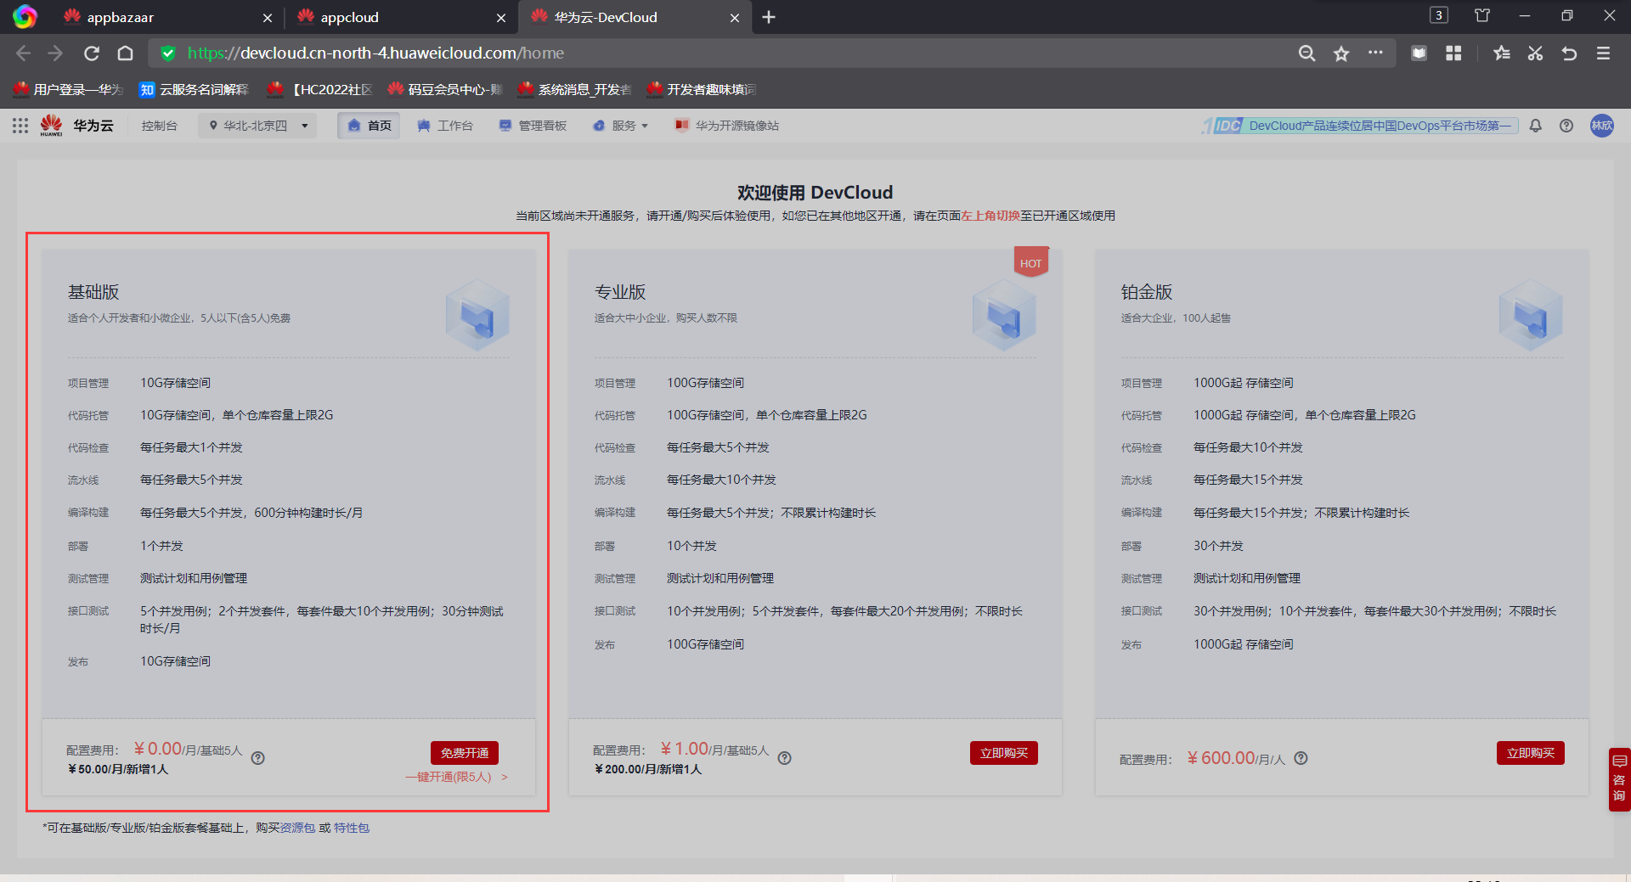Open the 云服务名词解释 bookmark
This screenshot has height=882, width=1631.
195,89
